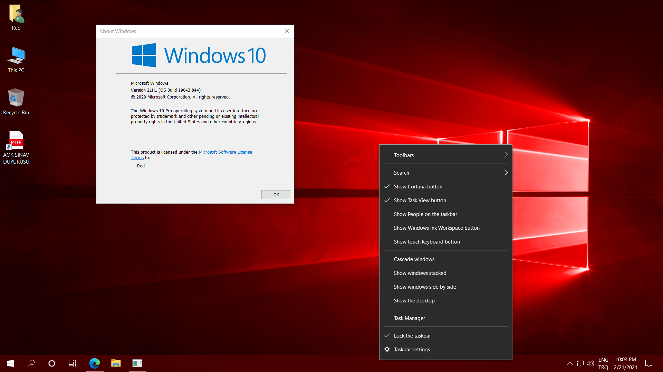The height and width of the screenshot is (372, 663).
Task: Uncheck Show Task View button
Action: [x=420, y=200]
